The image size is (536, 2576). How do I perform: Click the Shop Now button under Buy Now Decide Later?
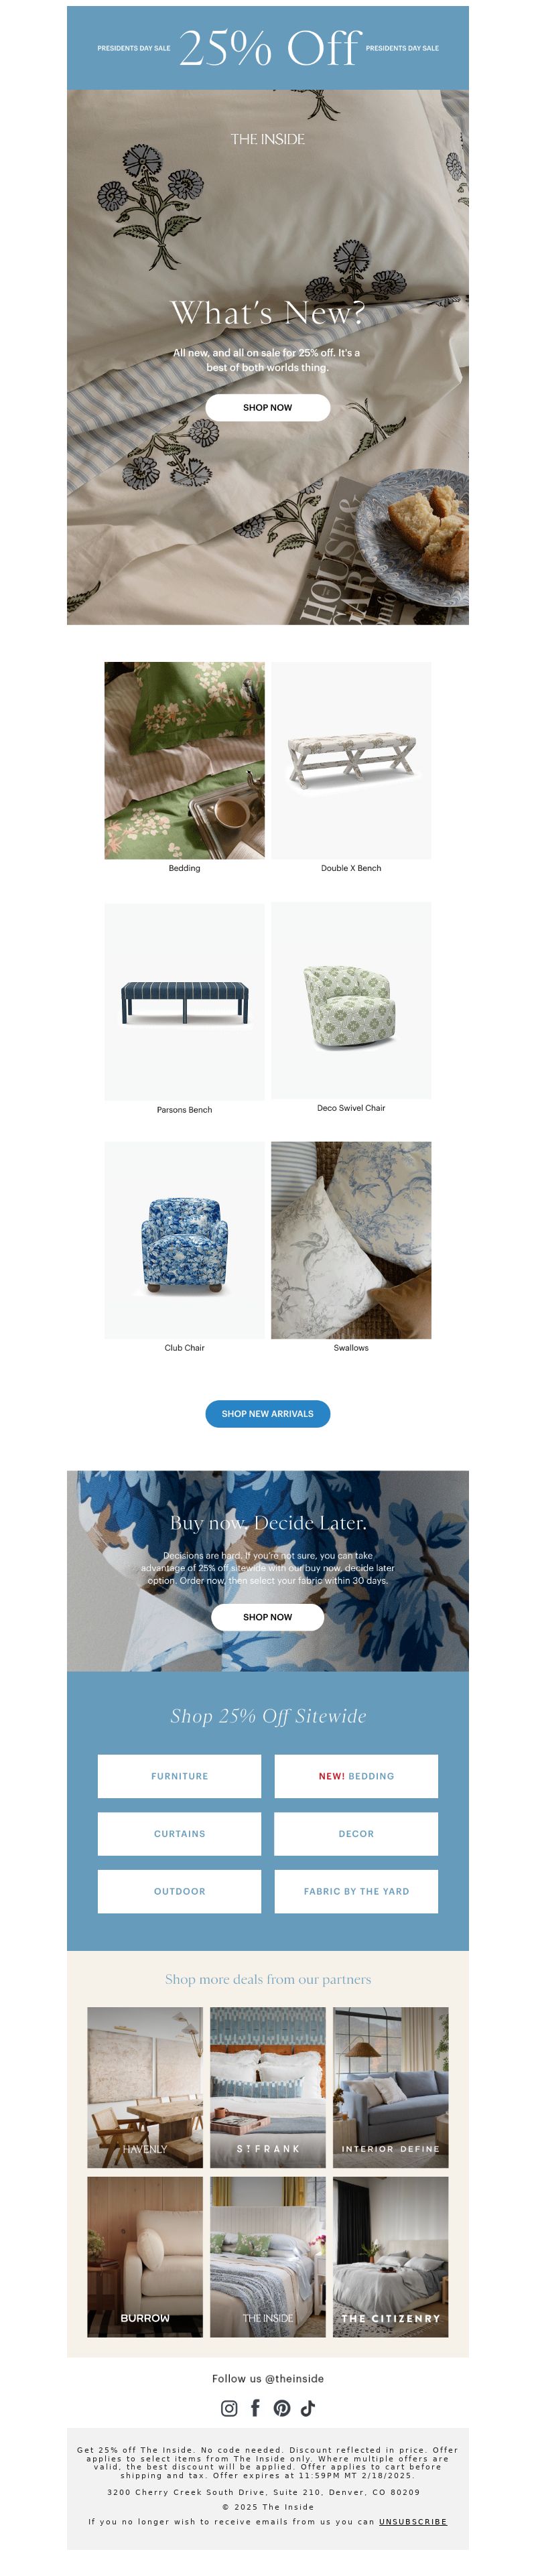(268, 1617)
